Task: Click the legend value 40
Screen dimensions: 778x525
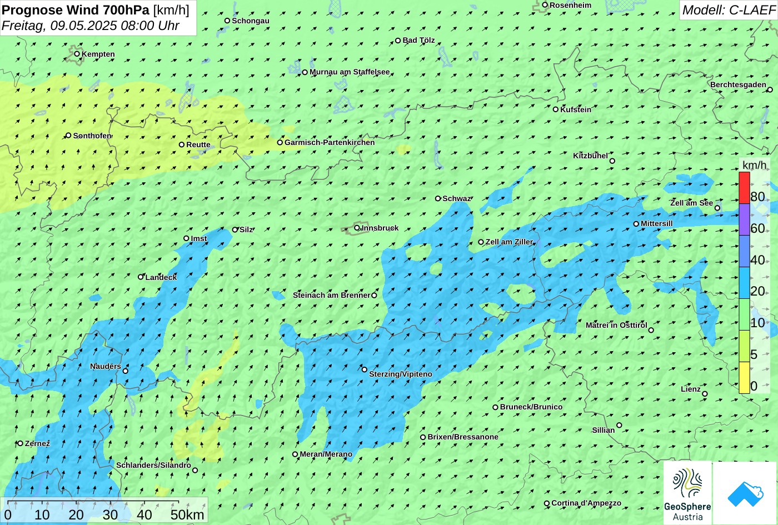Action: click(757, 260)
